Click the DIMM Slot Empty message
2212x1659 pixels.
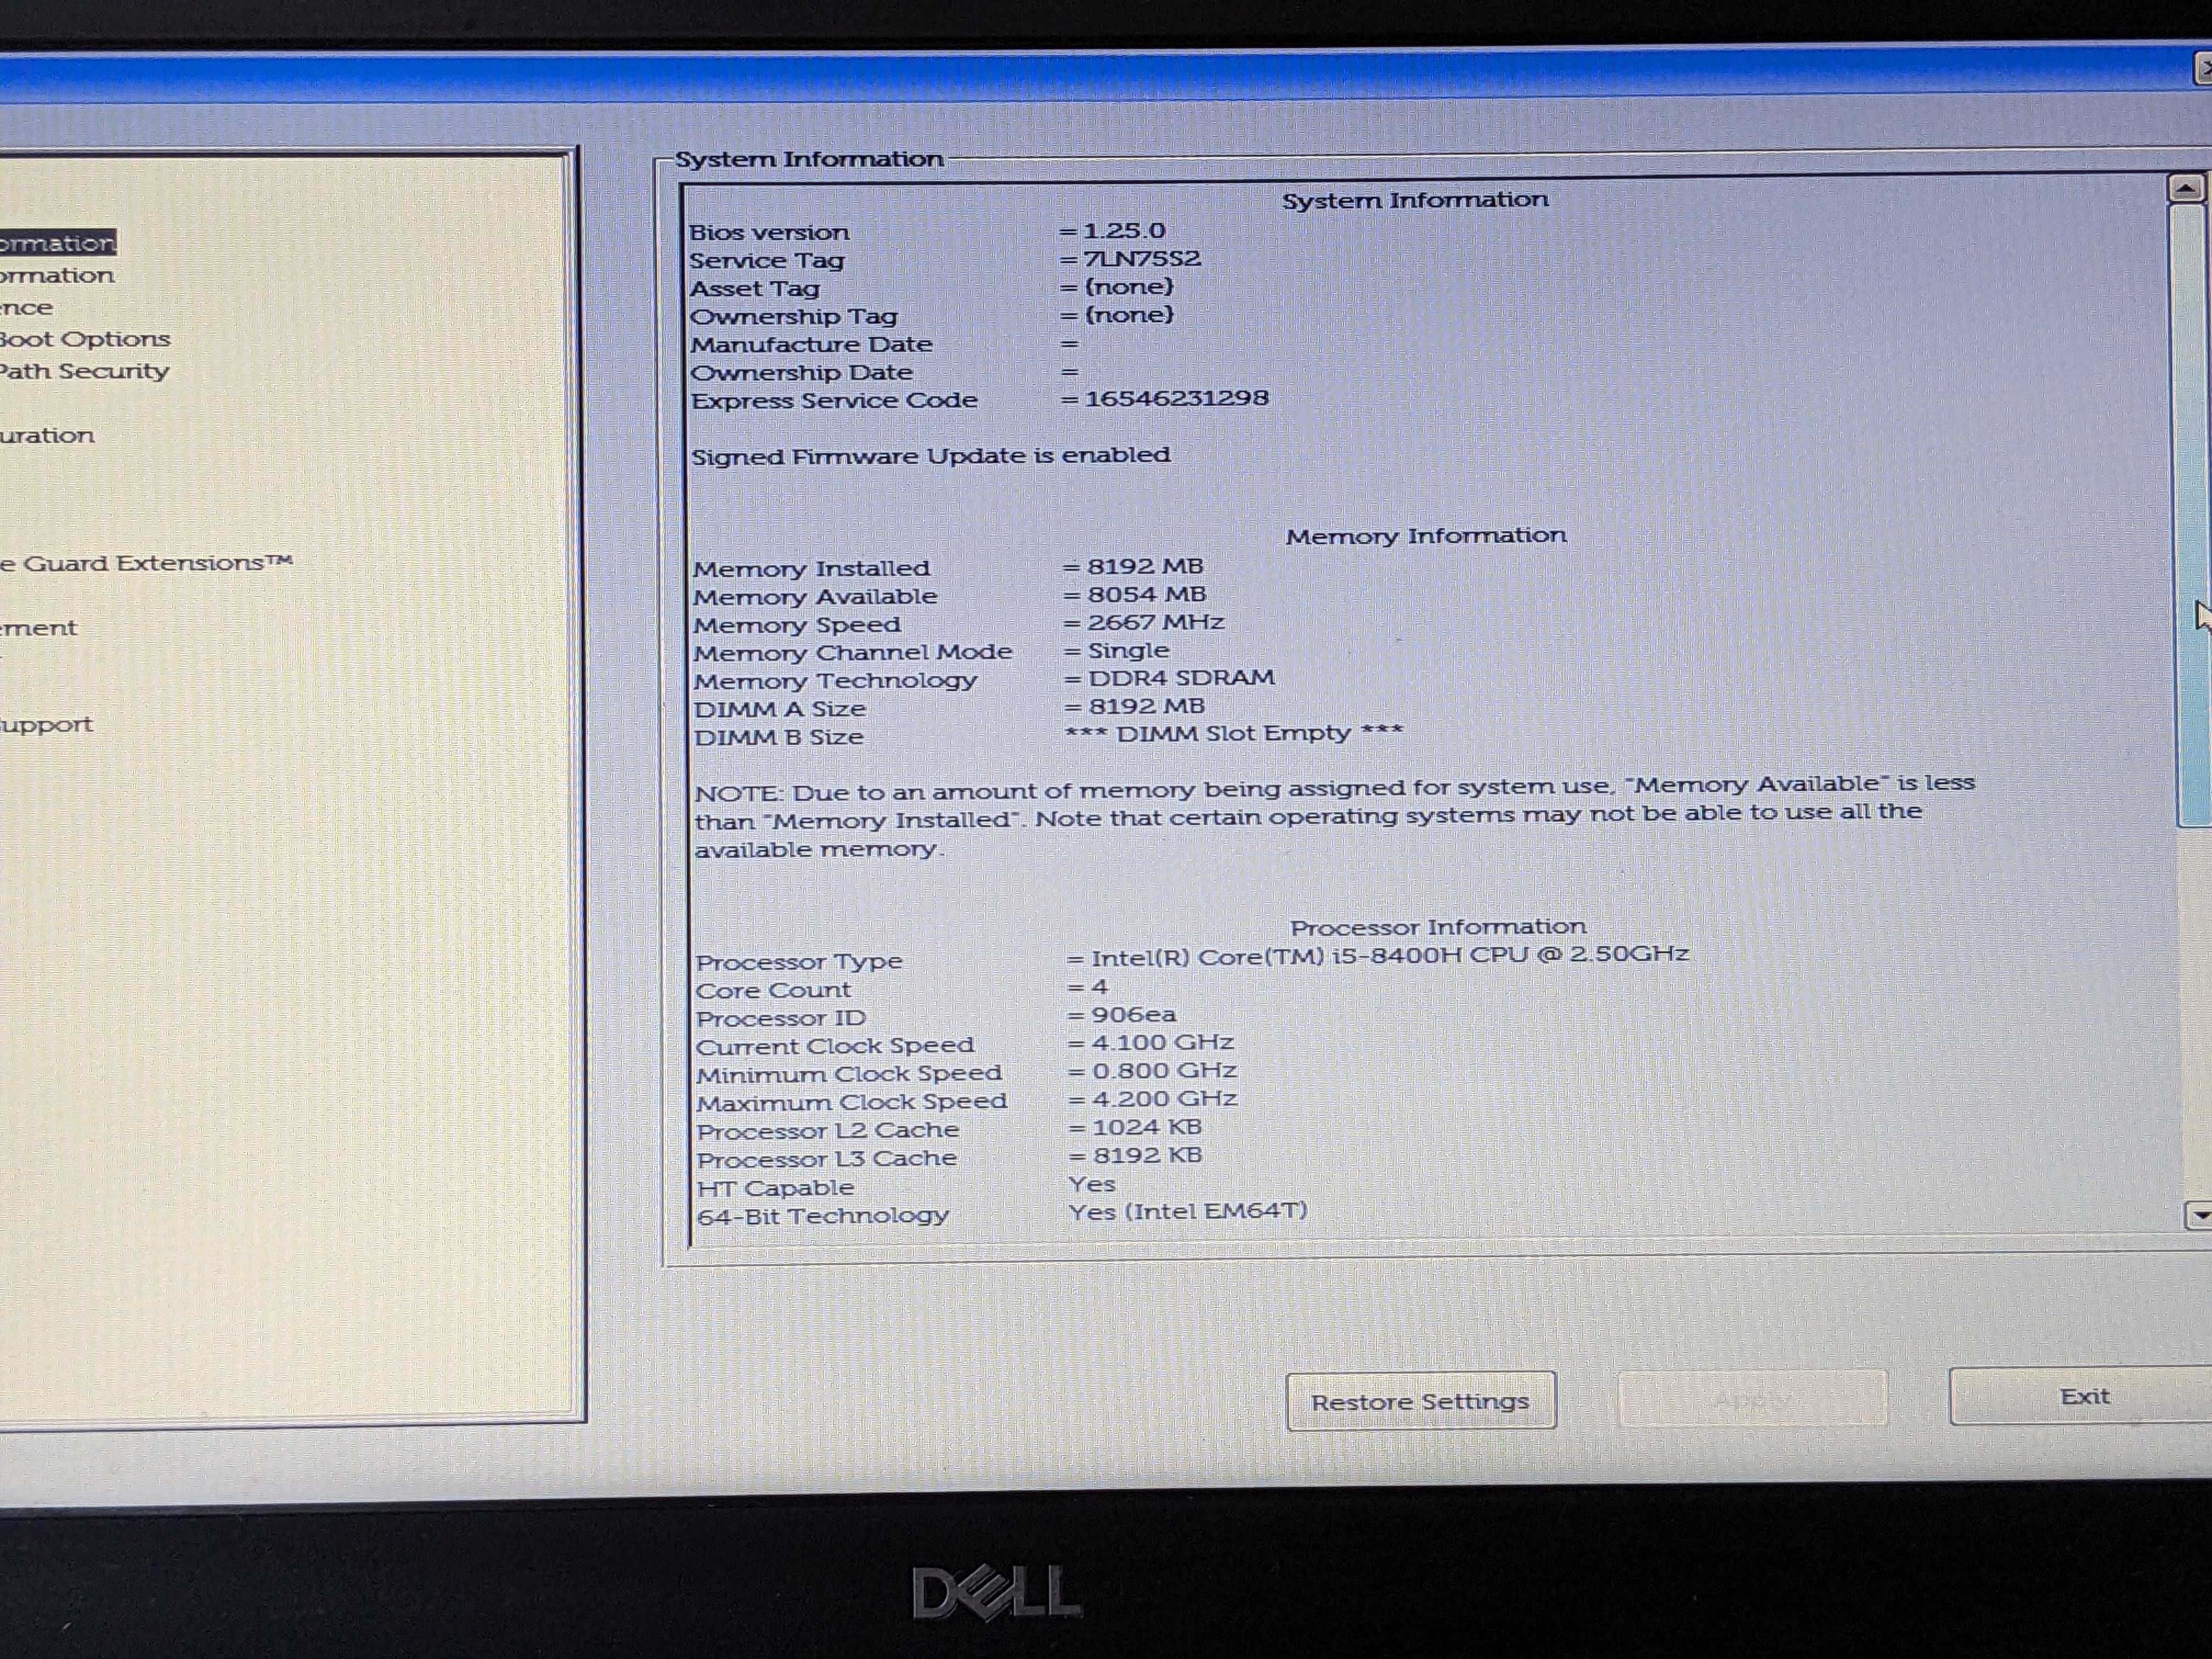point(1234,733)
